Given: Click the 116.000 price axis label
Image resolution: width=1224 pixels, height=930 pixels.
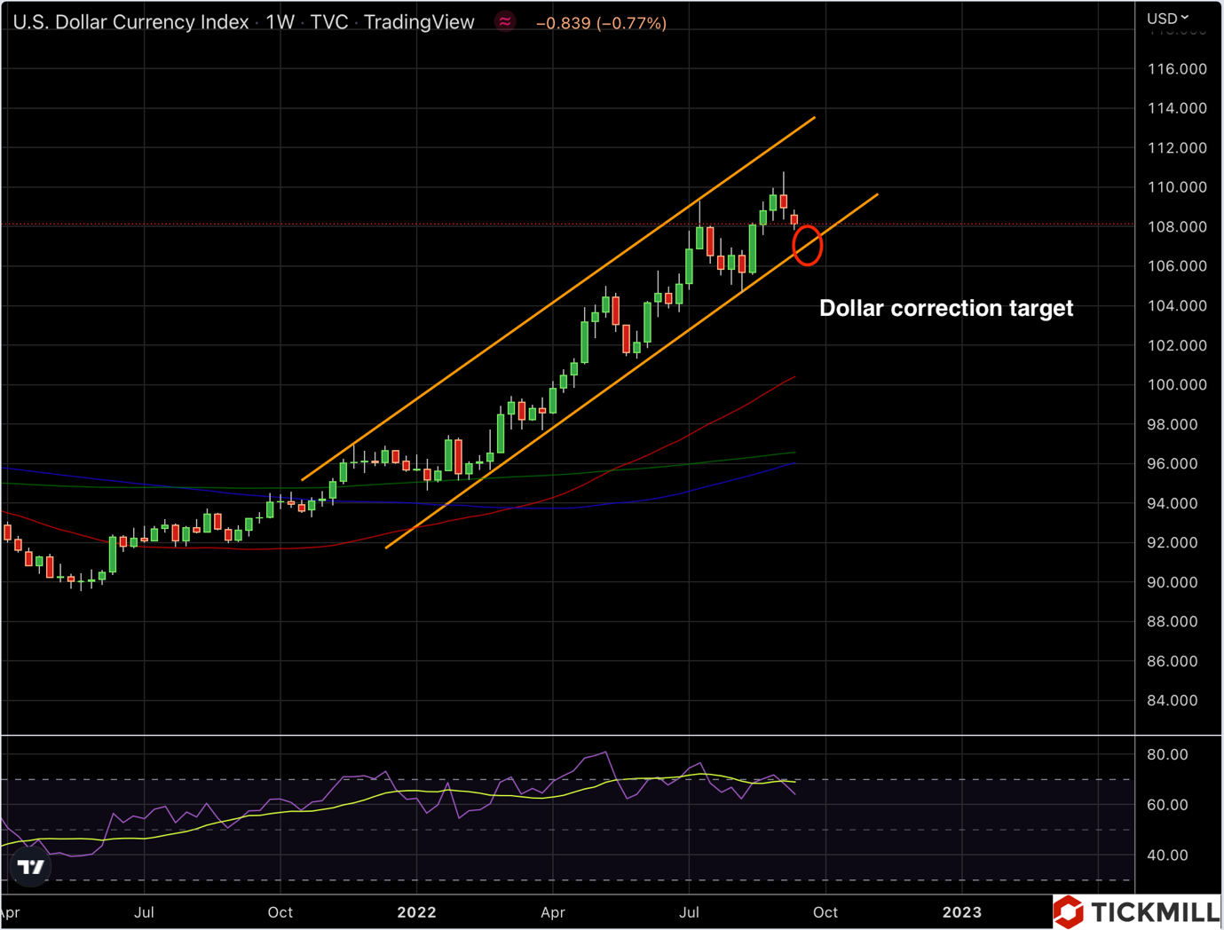Looking at the screenshot, I should (1177, 68).
